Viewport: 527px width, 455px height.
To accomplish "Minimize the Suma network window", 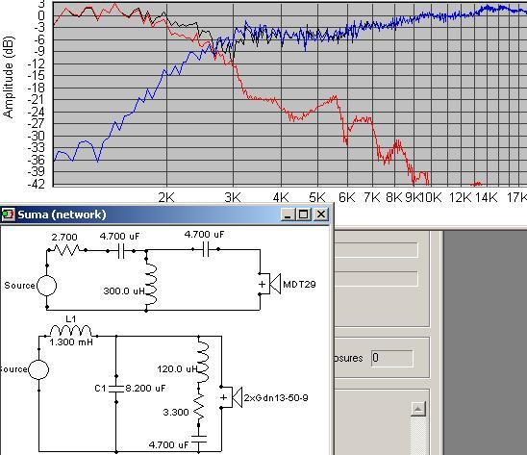I will pos(289,215).
